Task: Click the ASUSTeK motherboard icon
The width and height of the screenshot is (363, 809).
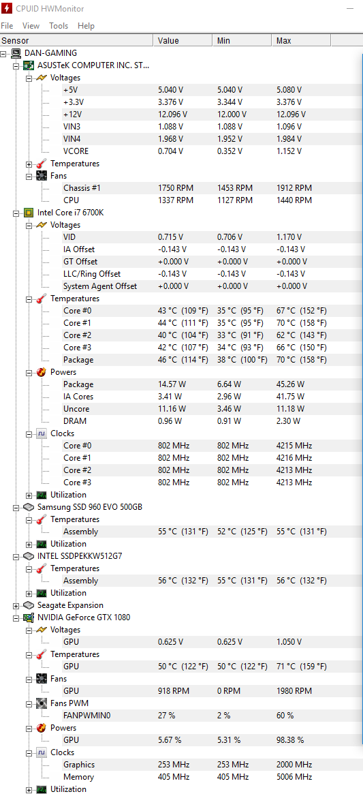Action: (29, 65)
